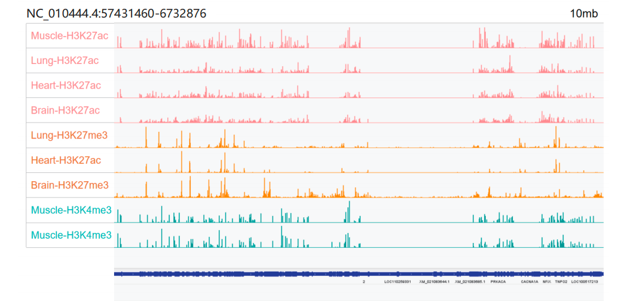Screen dimensions: 634x301
Task: Select the Lung-H3K27me3 track label
Action: [70, 135]
